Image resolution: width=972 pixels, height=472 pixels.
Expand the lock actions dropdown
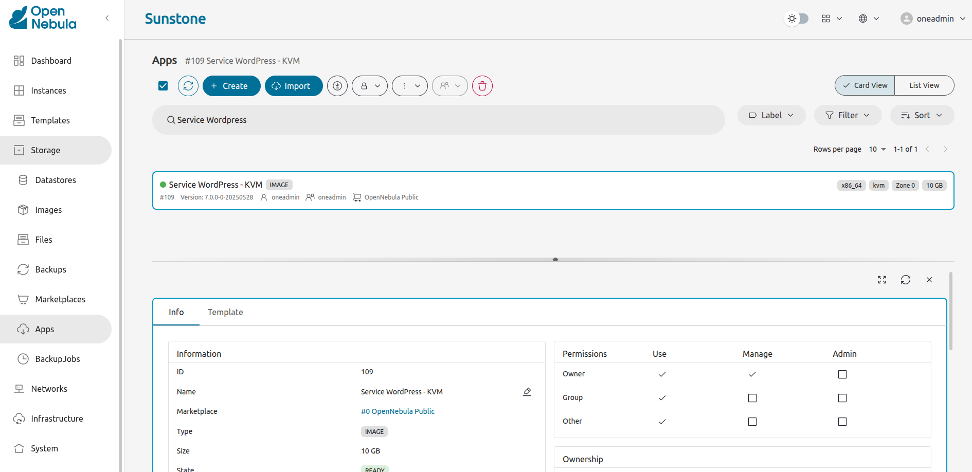click(x=370, y=86)
